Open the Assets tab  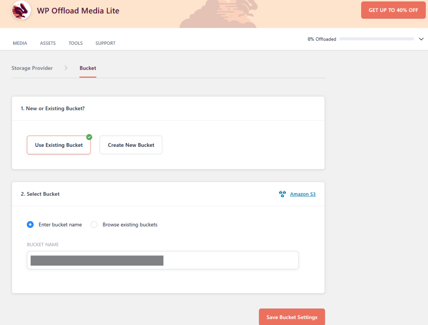click(48, 43)
